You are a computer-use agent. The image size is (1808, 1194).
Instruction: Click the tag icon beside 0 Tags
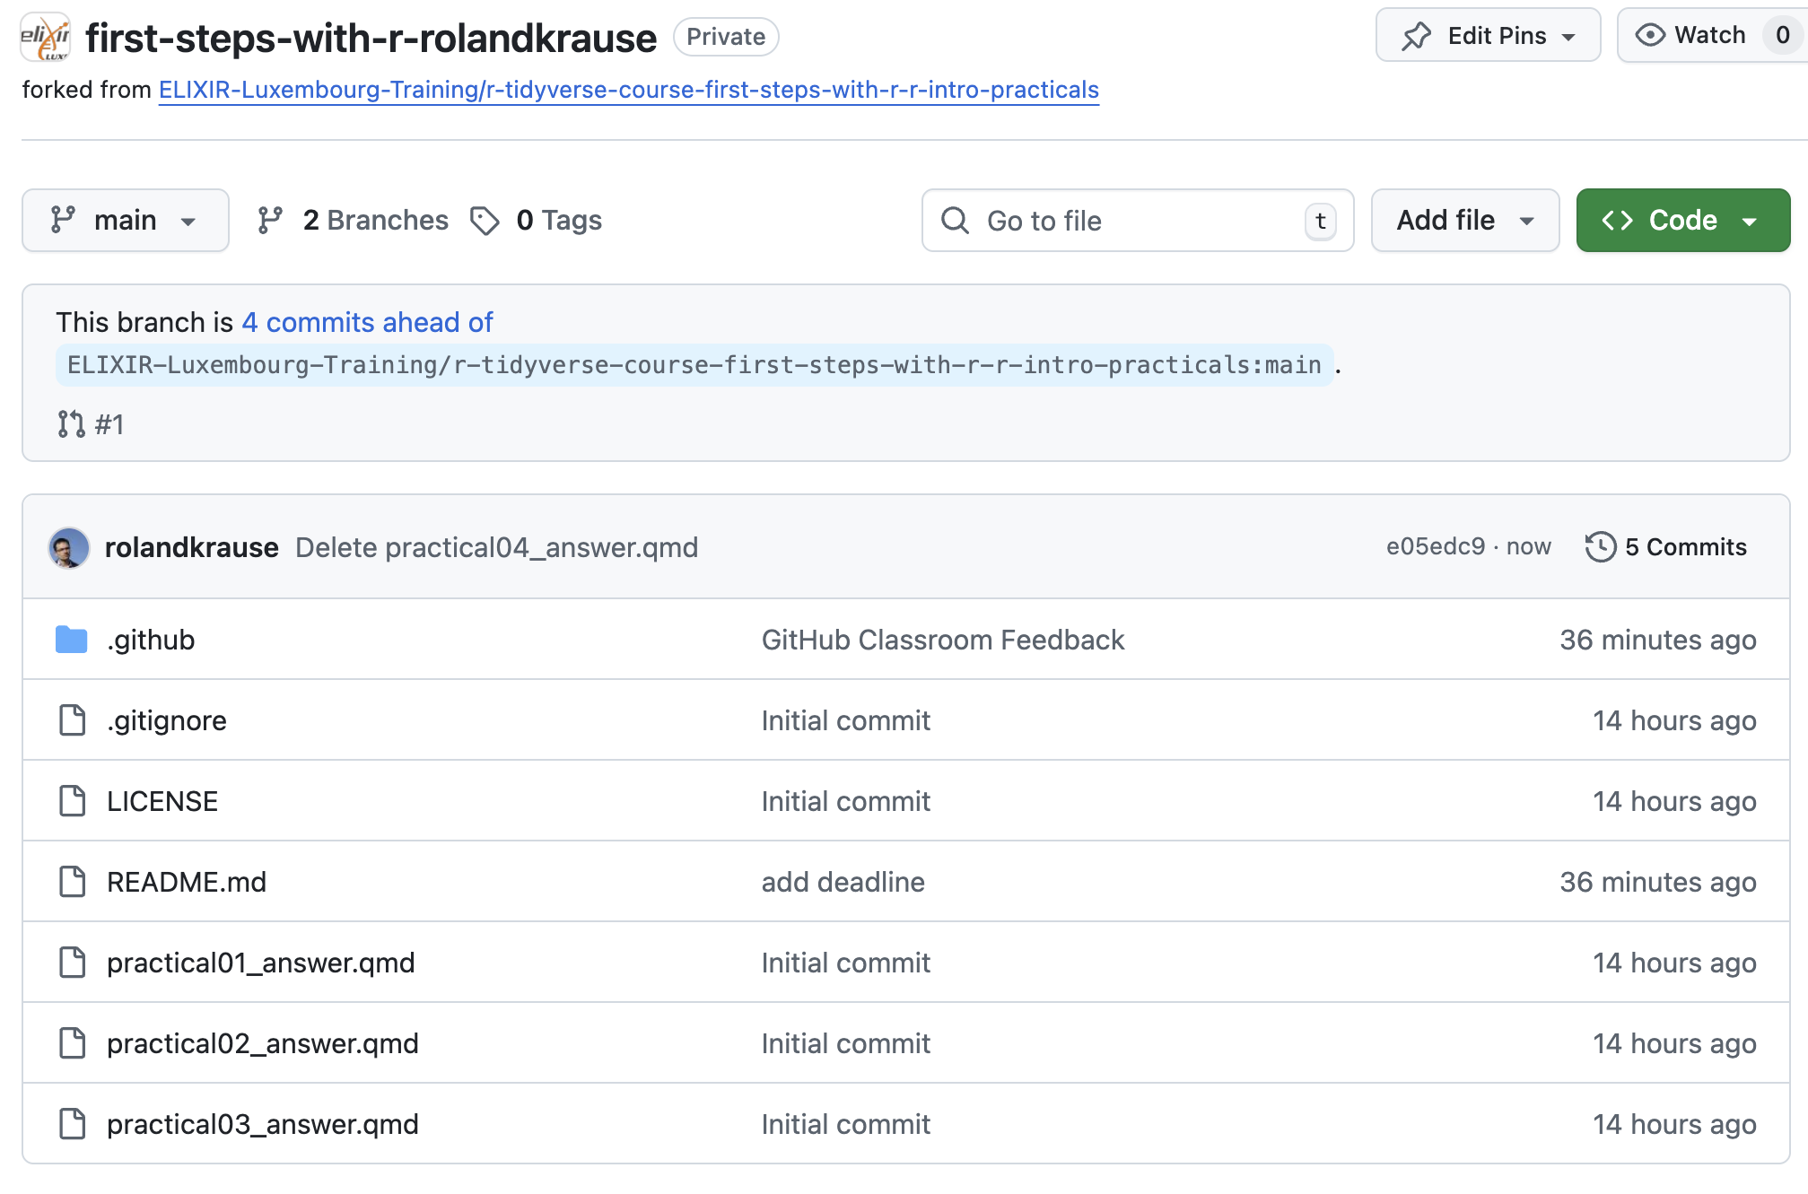coord(485,221)
